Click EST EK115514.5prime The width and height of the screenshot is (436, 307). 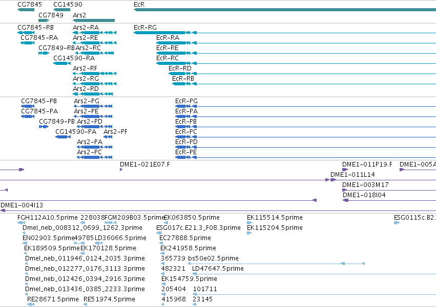coord(275,218)
